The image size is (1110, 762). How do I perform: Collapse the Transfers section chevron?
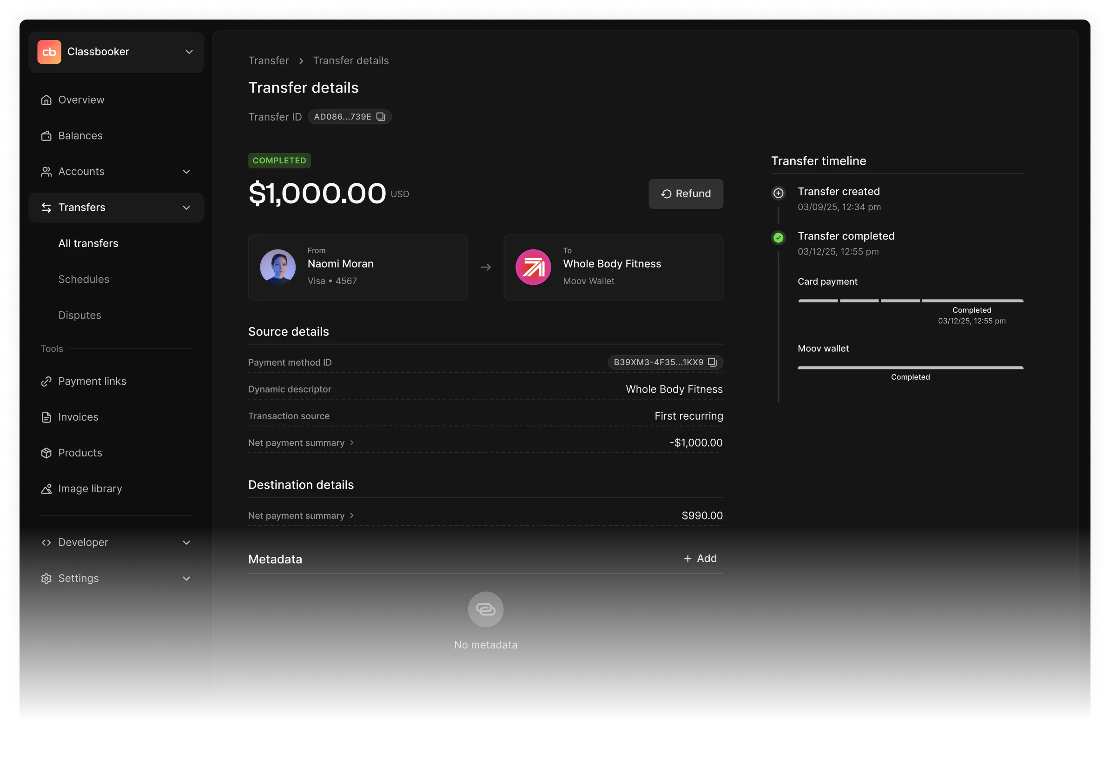[186, 207]
